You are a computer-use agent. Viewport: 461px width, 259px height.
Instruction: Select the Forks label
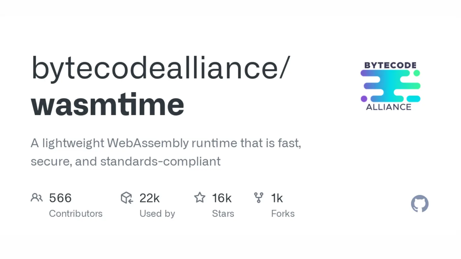point(283,214)
